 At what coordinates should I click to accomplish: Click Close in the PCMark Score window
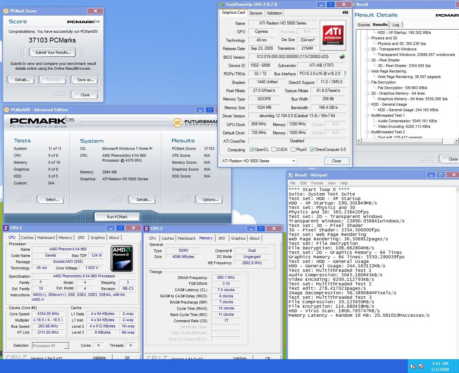(x=85, y=95)
